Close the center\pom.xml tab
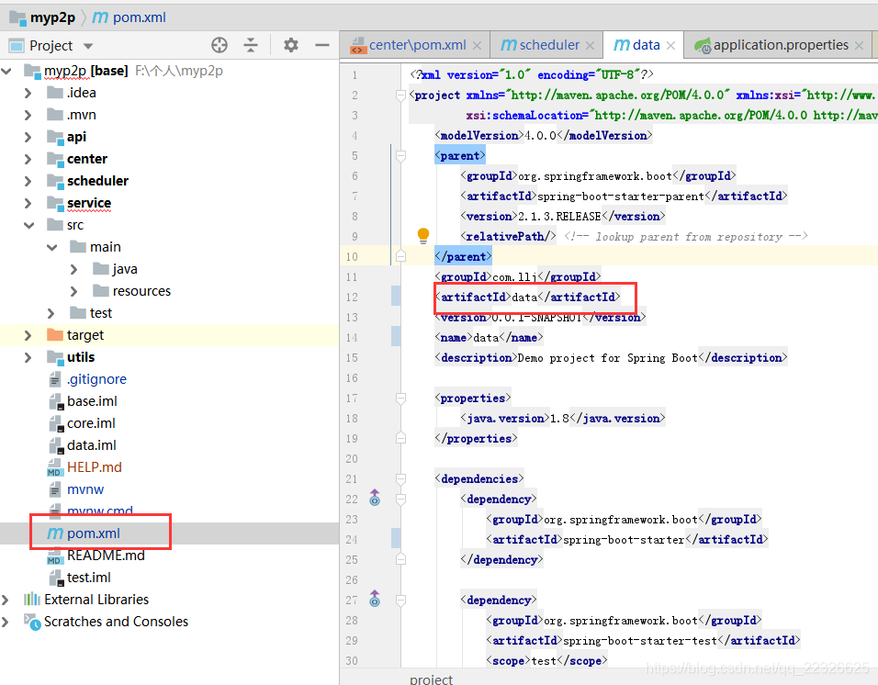878x685 pixels. (477, 46)
